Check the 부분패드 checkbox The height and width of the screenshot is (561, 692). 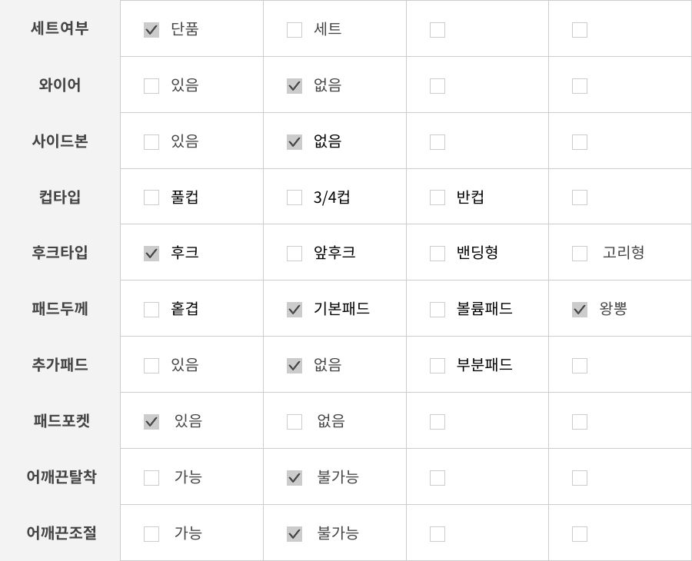click(437, 366)
